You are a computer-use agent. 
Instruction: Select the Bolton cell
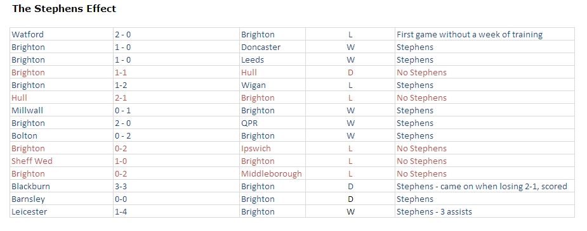pyautogui.click(x=62, y=136)
